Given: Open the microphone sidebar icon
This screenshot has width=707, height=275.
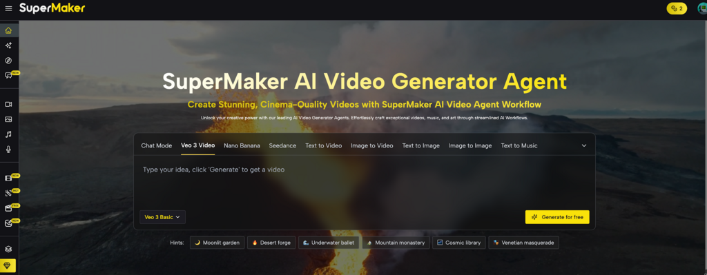Looking at the screenshot, I should pyautogui.click(x=8, y=149).
